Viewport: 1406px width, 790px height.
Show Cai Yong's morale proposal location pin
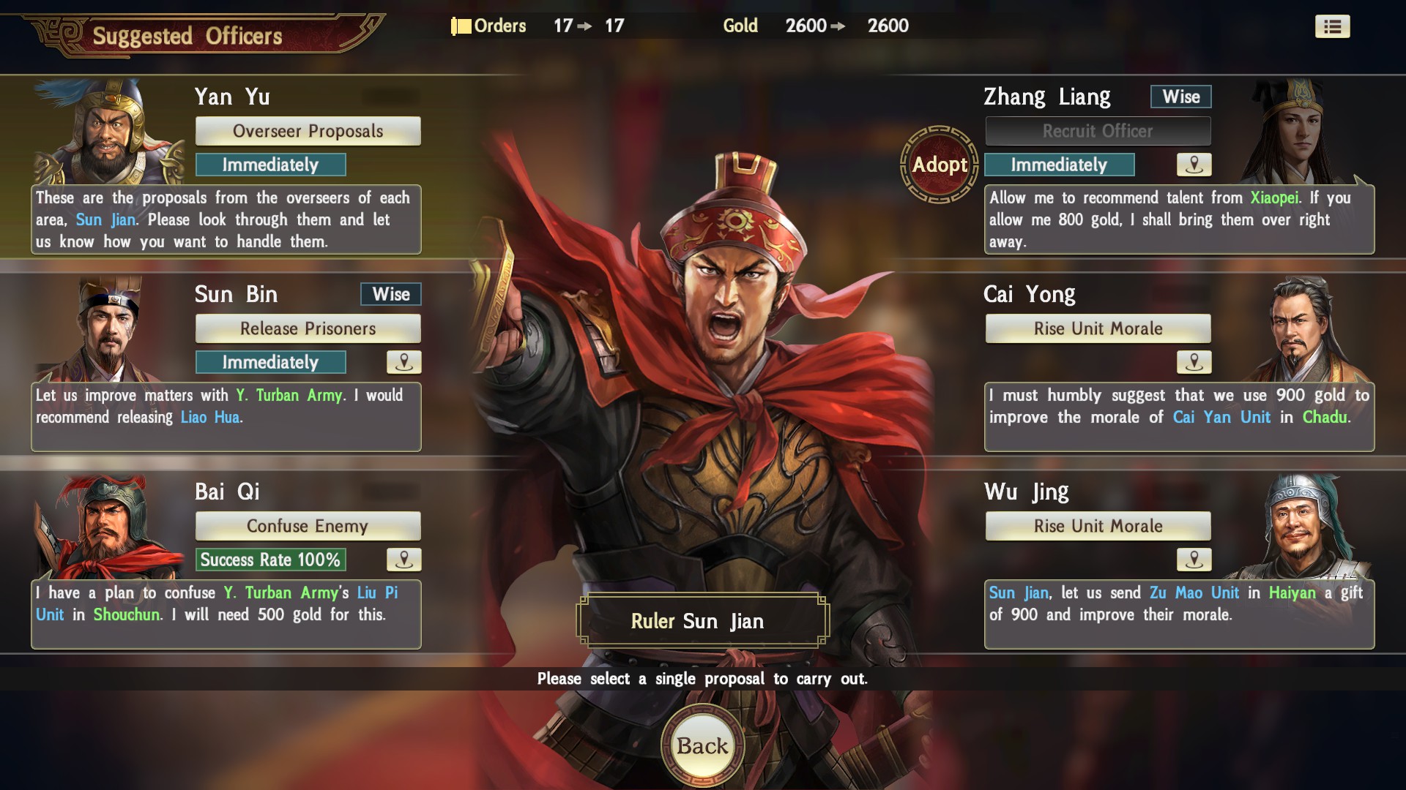pyautogui.click(x=1194, y=362)
